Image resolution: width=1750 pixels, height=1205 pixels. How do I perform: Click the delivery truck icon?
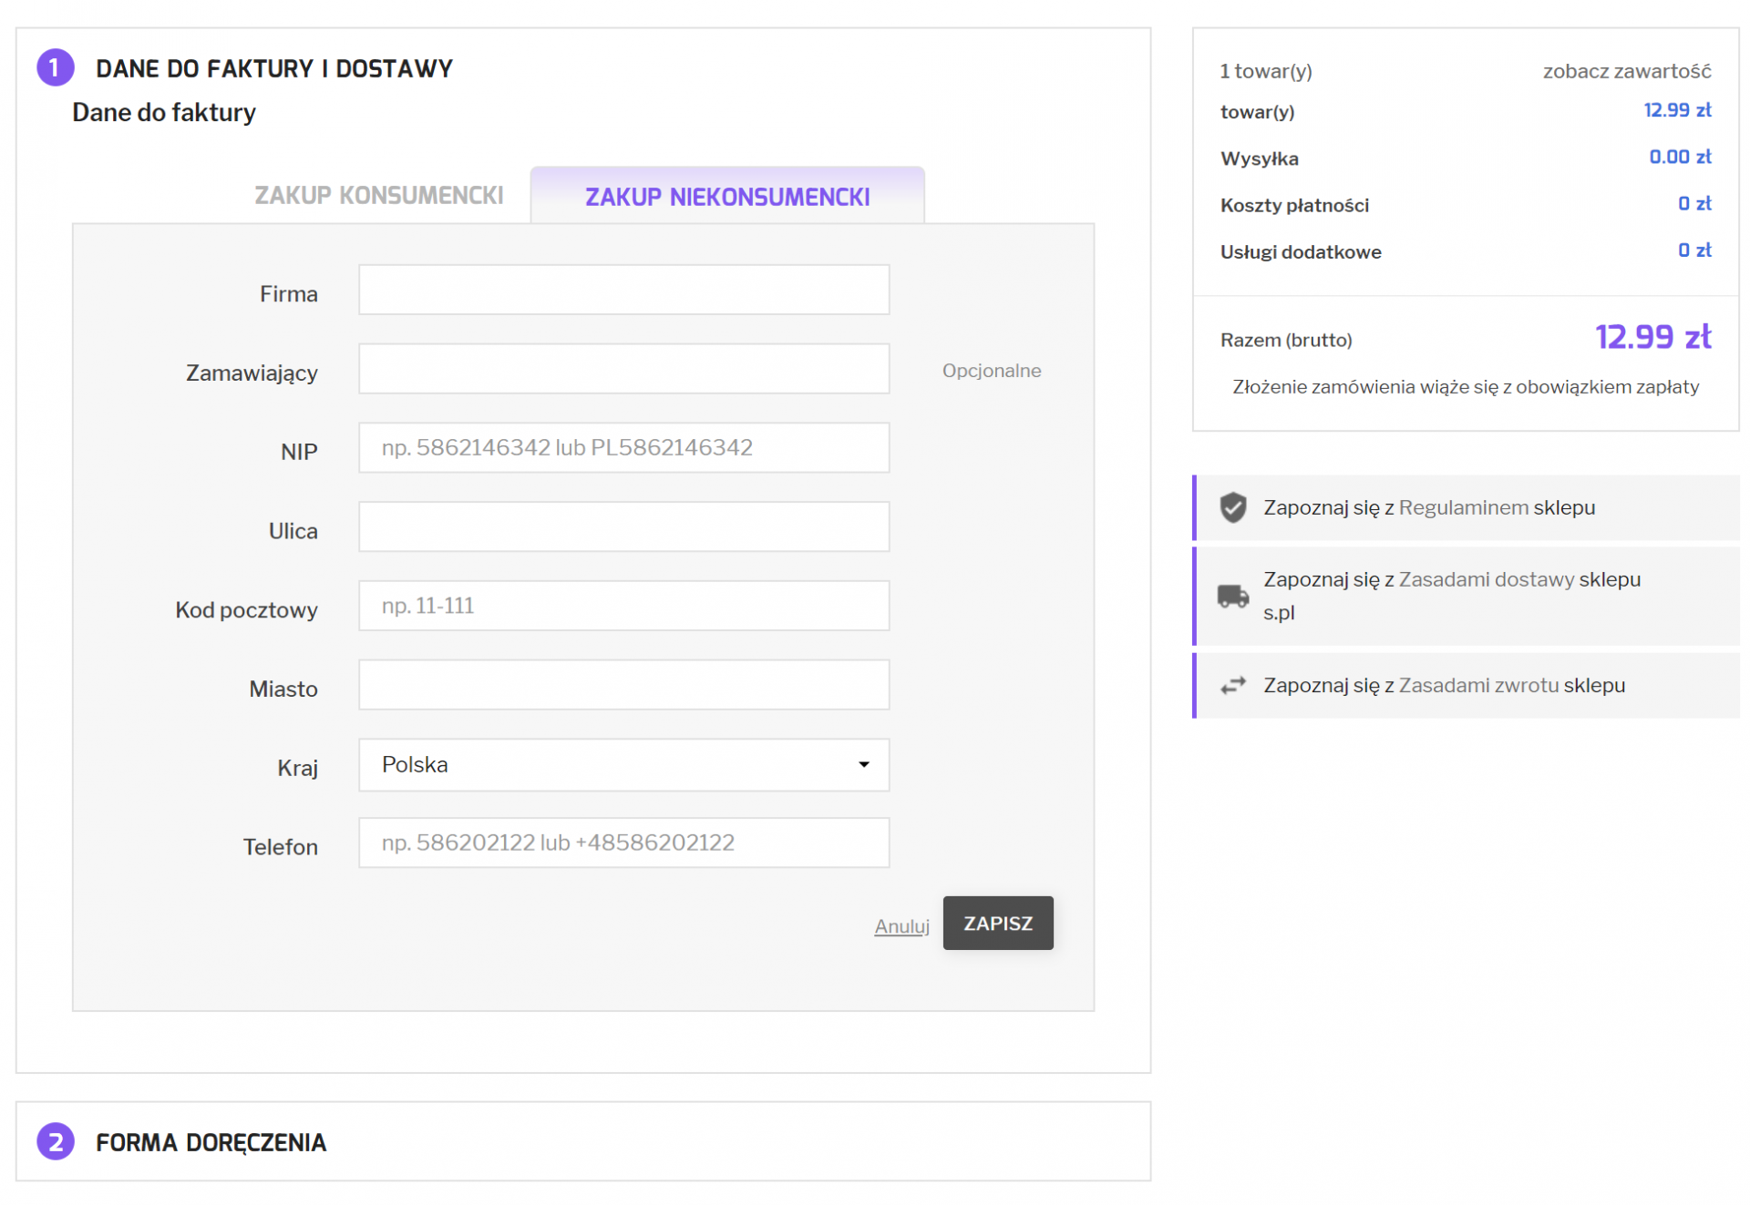[x=1232, y=596]
